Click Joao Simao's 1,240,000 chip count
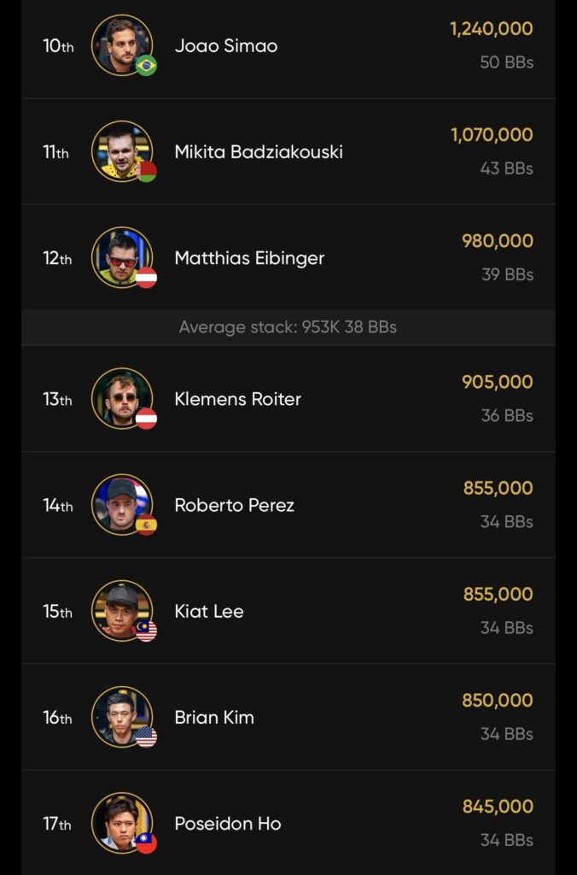 click(491, 29)
